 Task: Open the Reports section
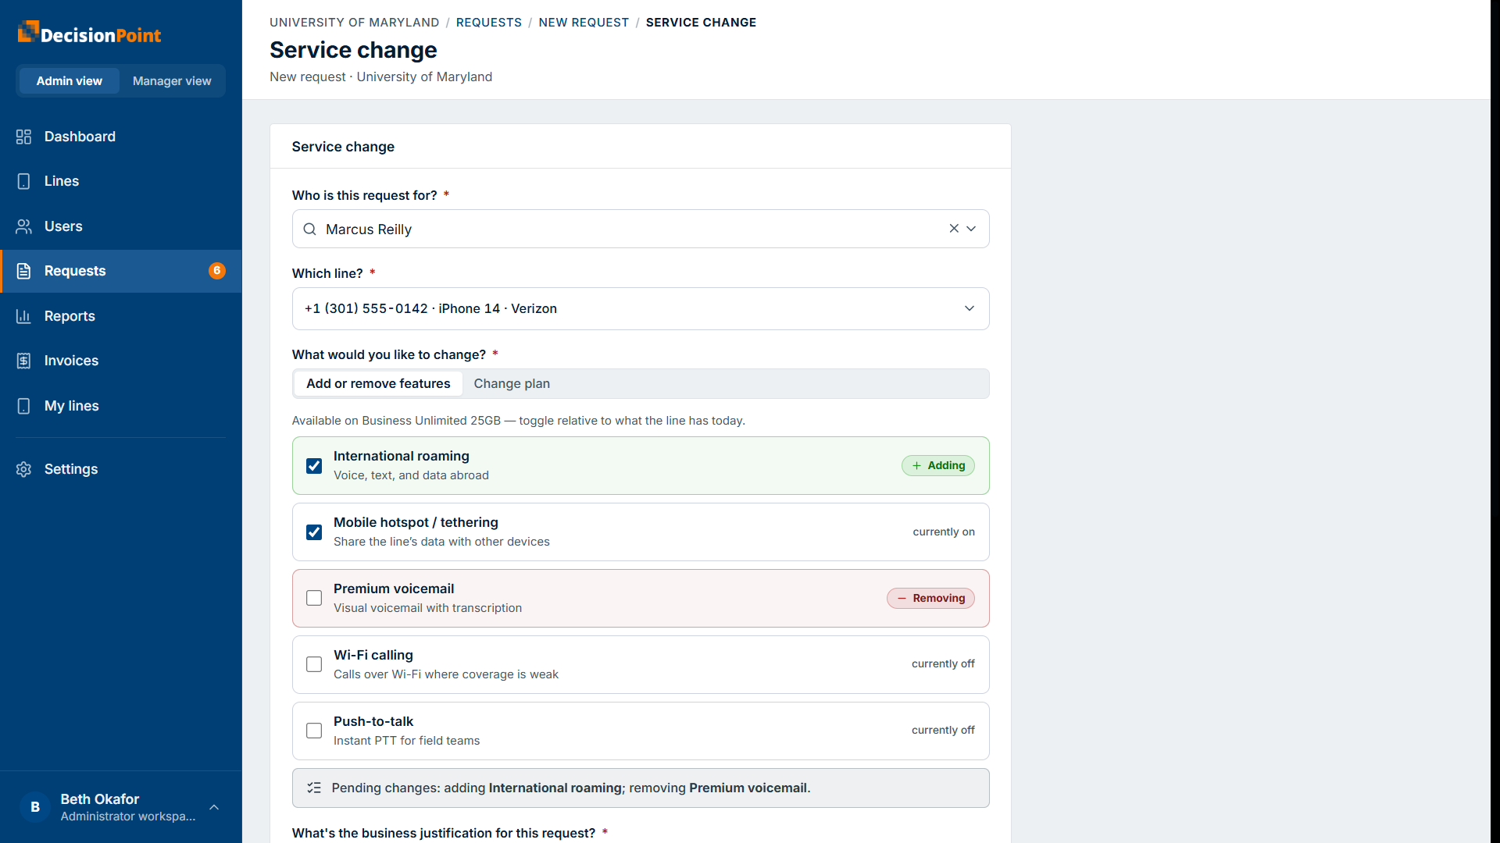(x=121, y=316)
